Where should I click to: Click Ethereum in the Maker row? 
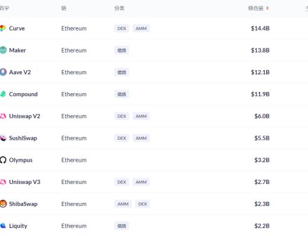pos(74,50)
